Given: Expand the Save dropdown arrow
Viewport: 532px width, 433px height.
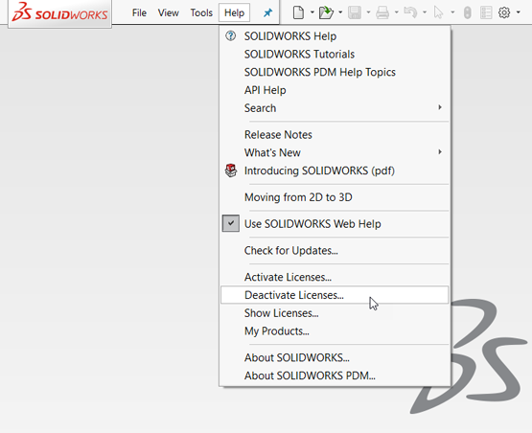Looking at the screenshot, I should (368, 12).
